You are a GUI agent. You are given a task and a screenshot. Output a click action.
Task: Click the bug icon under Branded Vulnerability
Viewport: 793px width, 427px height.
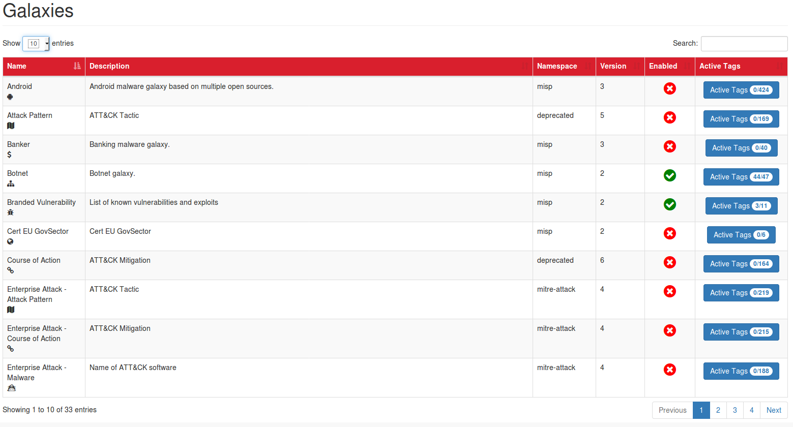tap(10, 212)
